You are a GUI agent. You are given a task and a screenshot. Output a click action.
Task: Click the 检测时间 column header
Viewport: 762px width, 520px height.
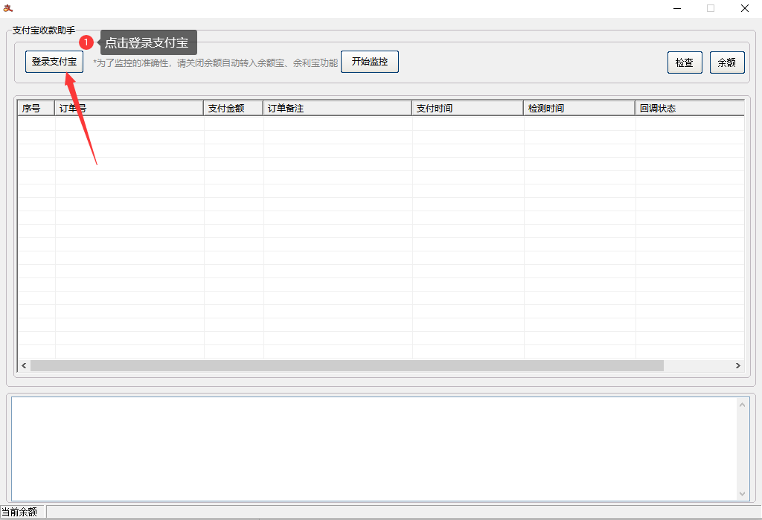579,108
